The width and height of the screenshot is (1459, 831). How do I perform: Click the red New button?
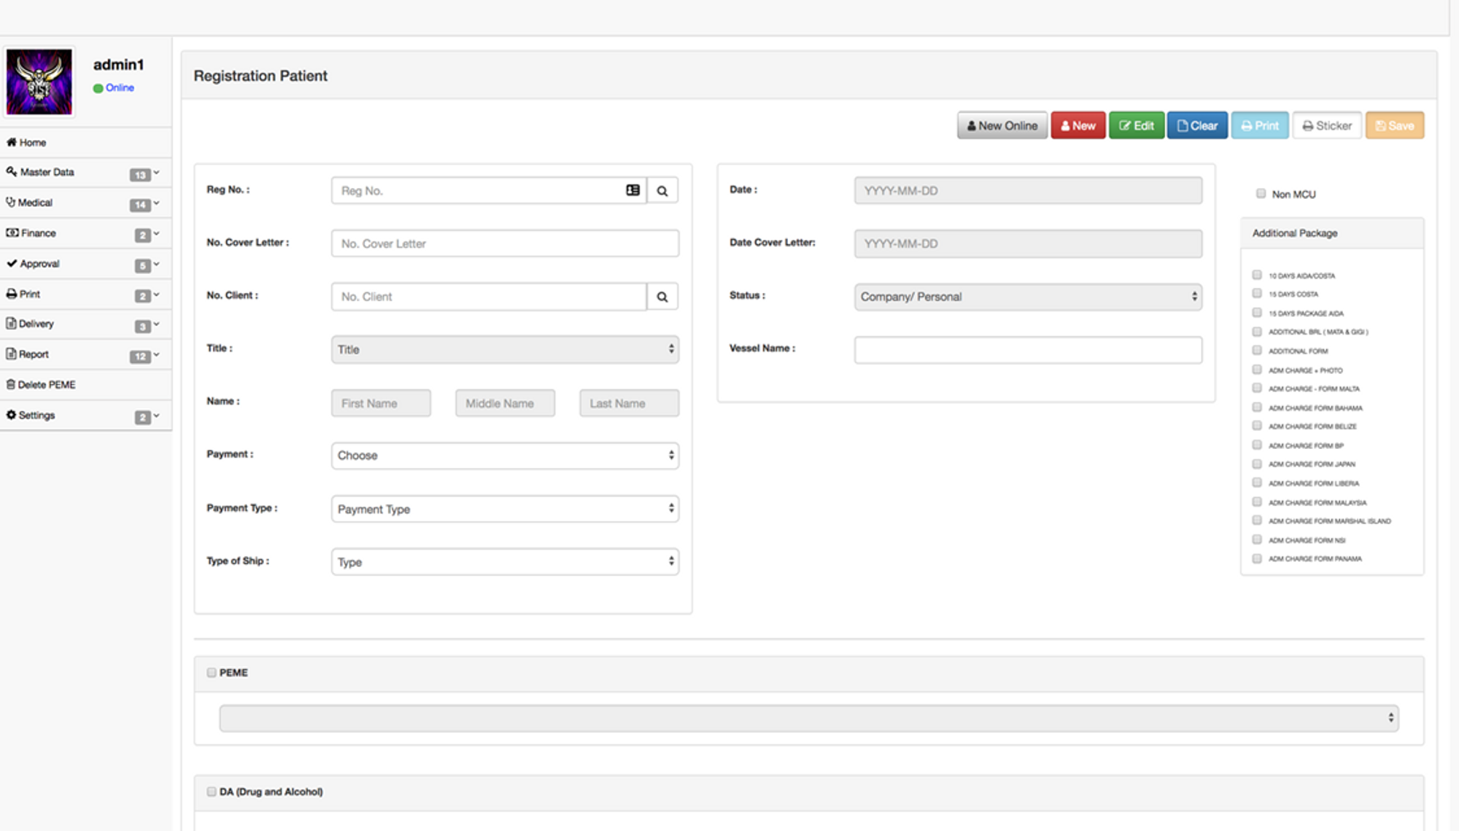[x=1077, y=125]
